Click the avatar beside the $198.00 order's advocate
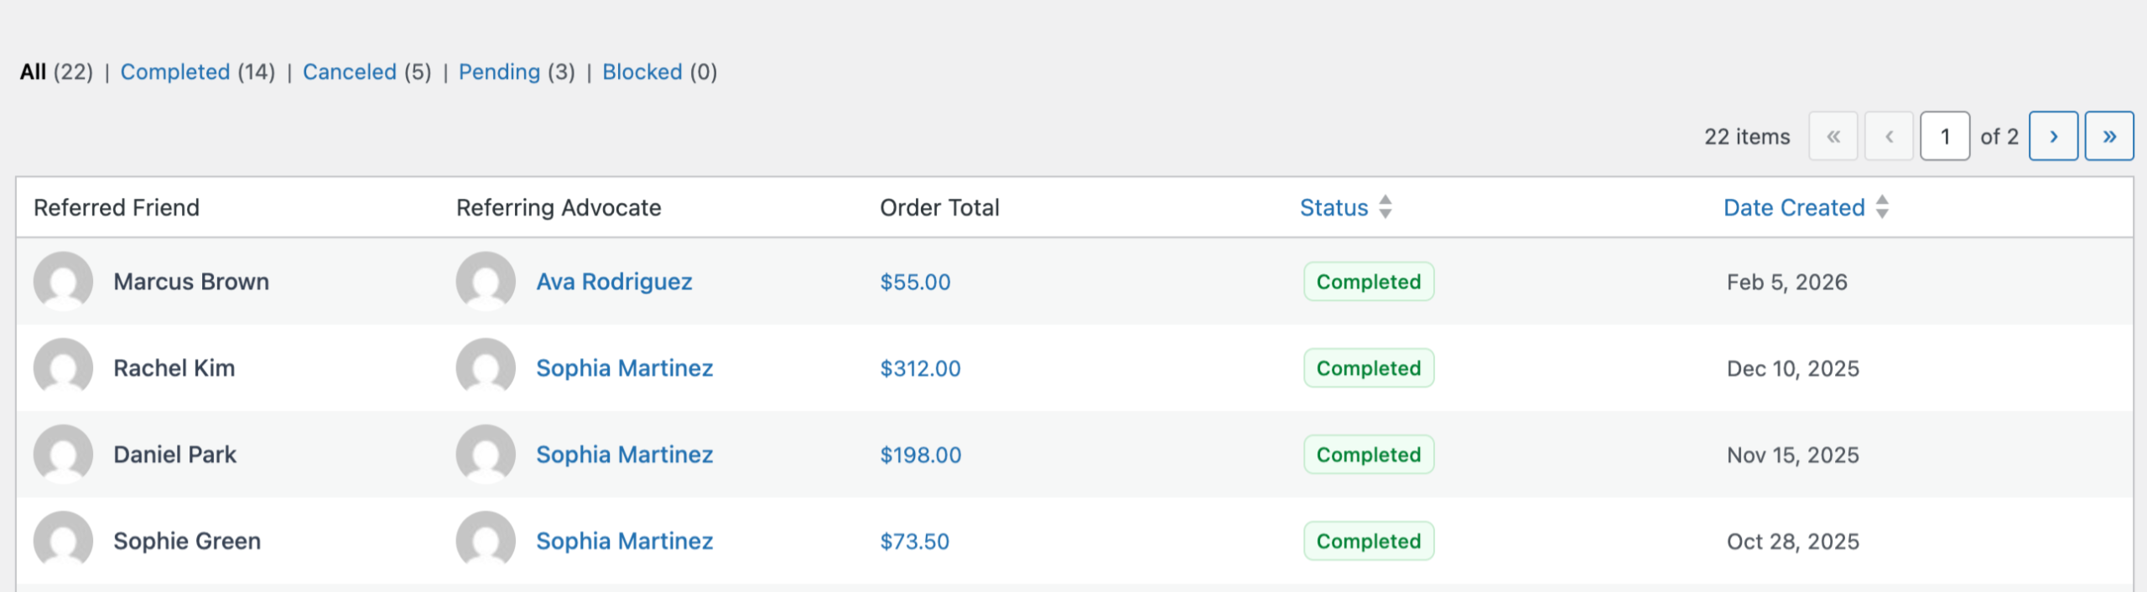Image resolution: width=2147 pixels, height=592 pixels. pyautogui.click(x=486, y=454)
